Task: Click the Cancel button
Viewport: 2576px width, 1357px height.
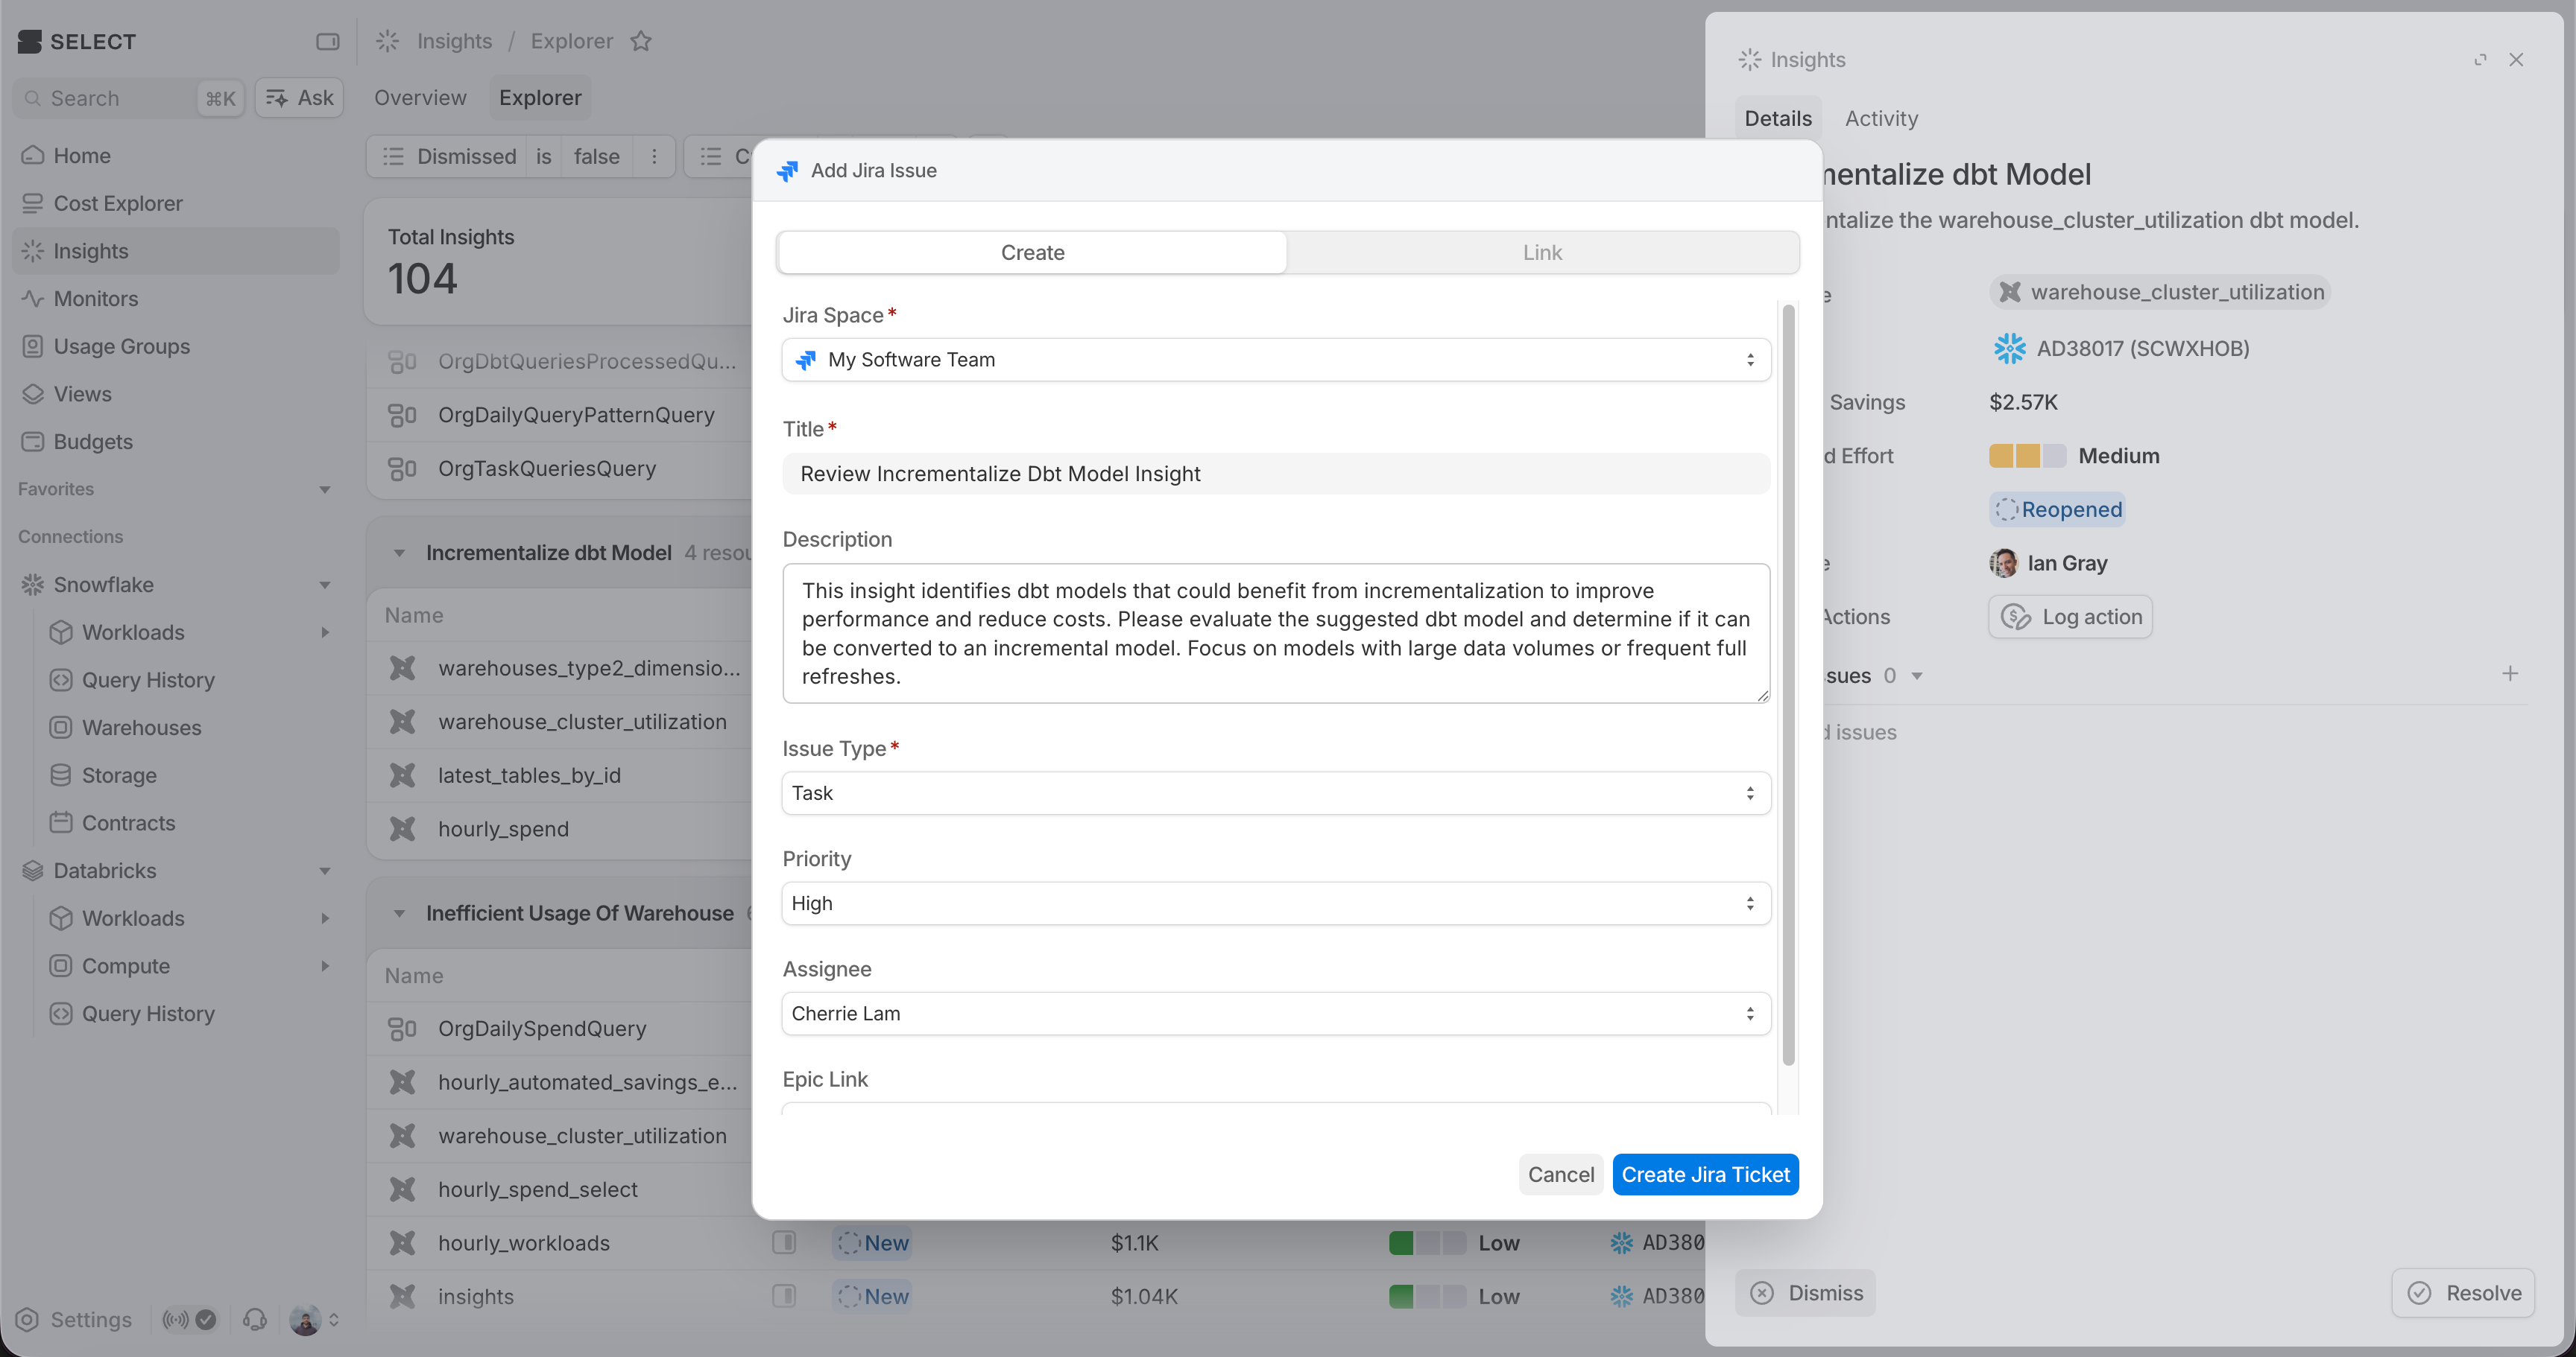Action: 1560,1174
